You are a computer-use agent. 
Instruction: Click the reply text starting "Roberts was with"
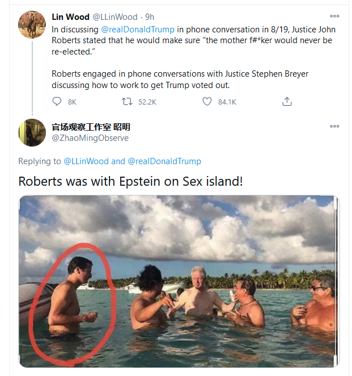[130, 181]
